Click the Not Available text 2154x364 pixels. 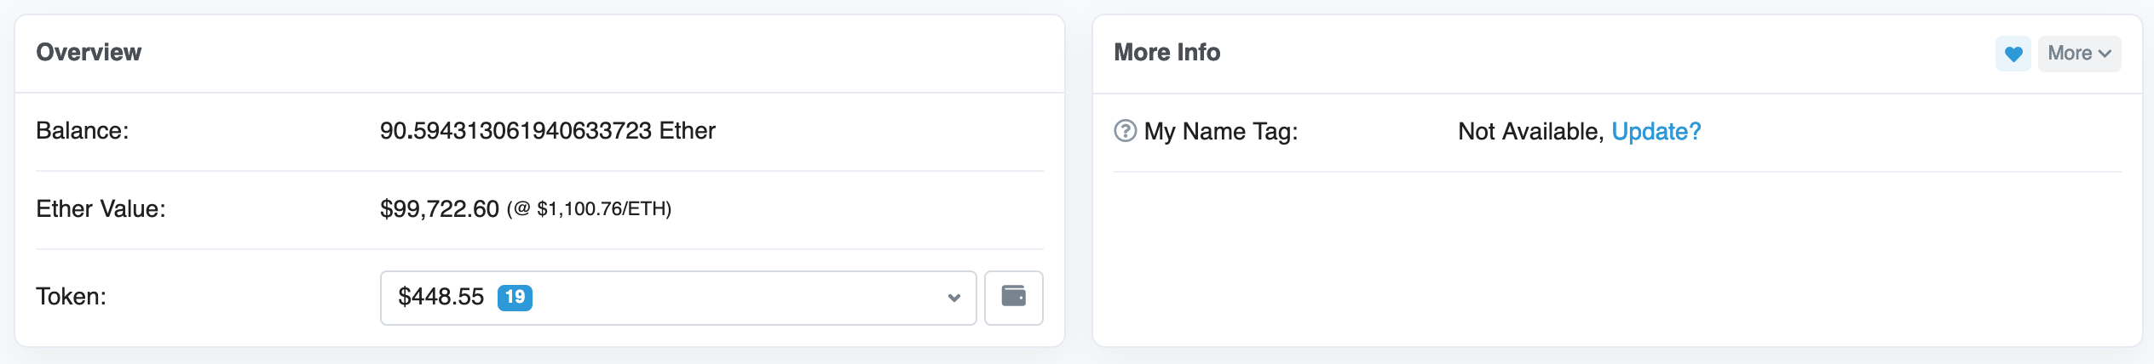click(x=1529, y=132)
